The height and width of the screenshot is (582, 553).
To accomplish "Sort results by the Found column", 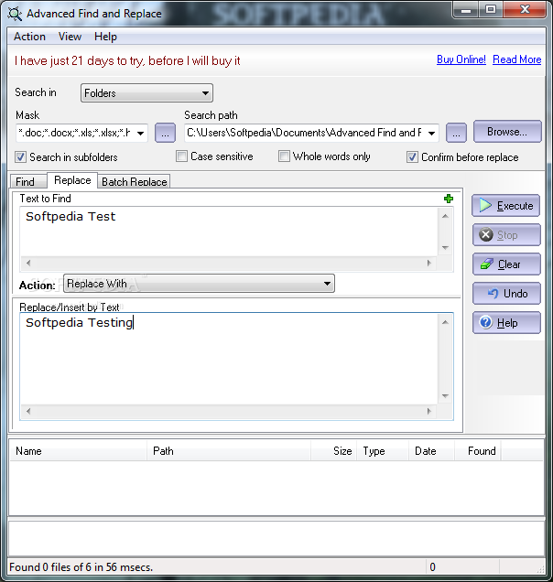I will [478, 451].
